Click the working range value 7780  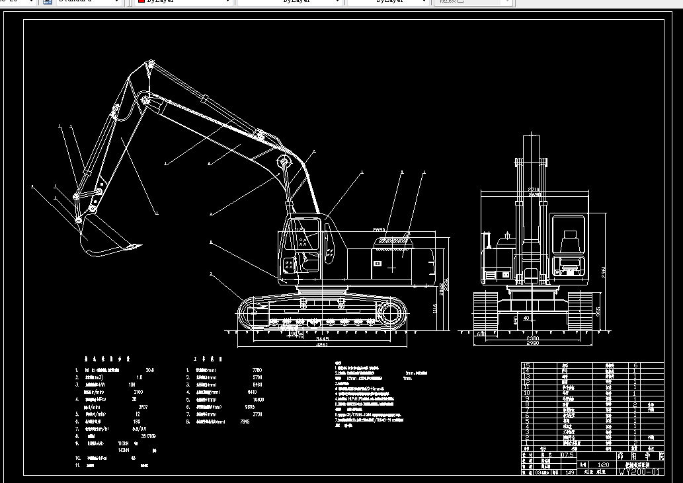click(257, 370)
